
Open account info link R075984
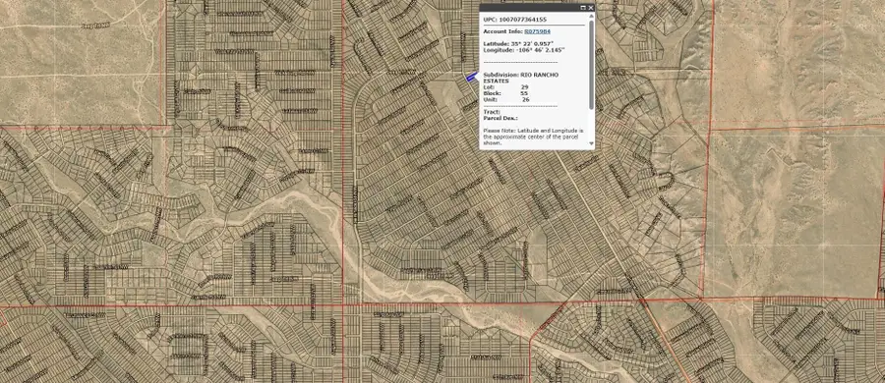coord(537,31)
